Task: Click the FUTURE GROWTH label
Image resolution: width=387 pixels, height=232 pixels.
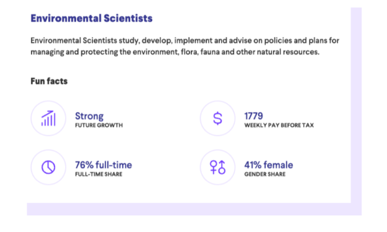Action: tap(98, 125)
